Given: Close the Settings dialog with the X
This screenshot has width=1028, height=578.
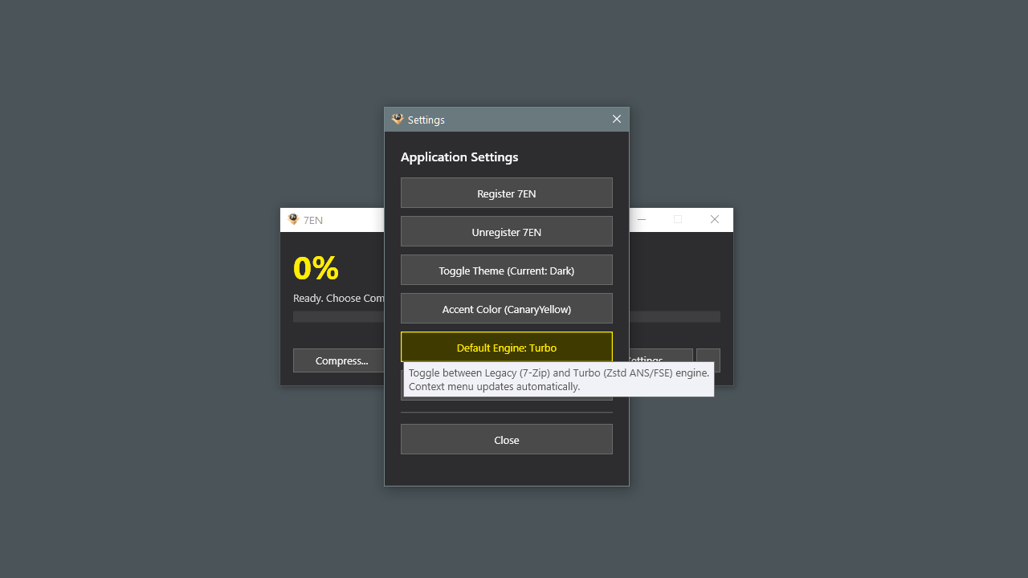Looking at the screenshot, I should [617, 119].
